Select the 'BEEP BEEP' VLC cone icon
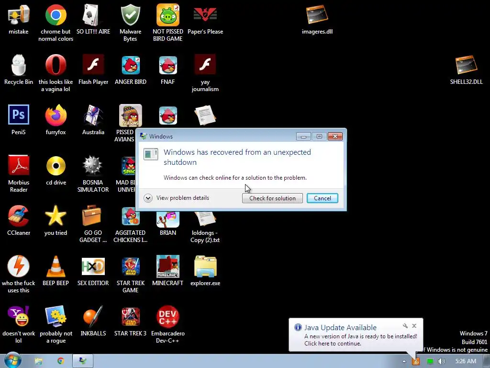This screenshot has width=490, height=368. (x=56, y=266)
